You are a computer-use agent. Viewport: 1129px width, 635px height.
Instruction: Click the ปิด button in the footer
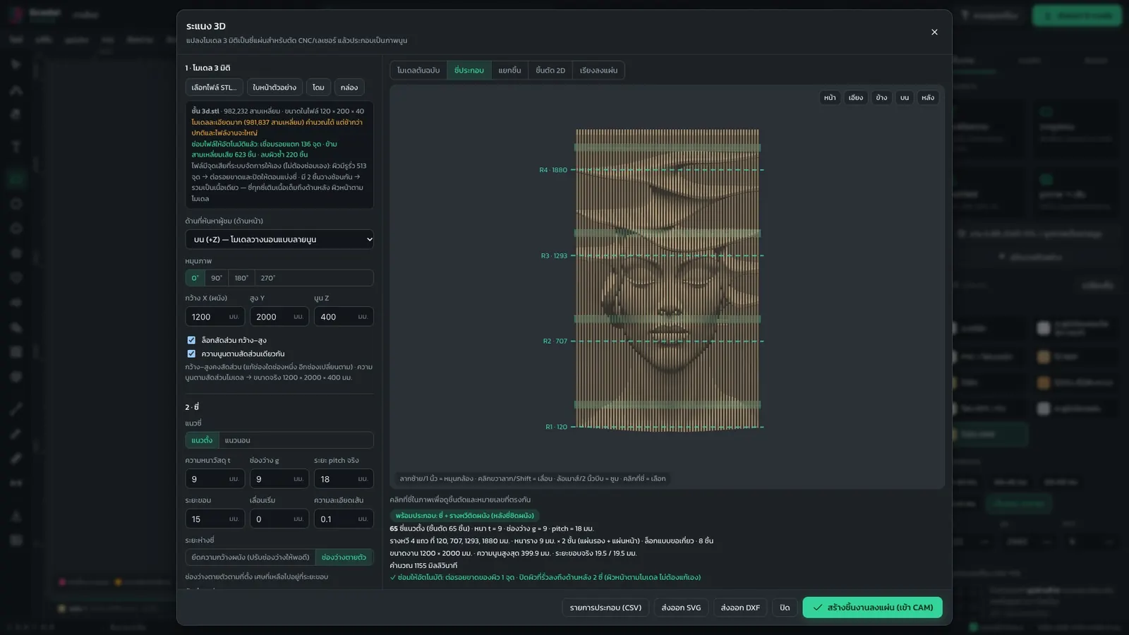[785, 607]
